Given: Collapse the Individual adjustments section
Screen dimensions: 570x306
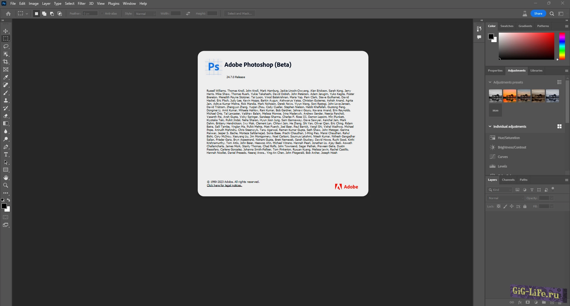Looking at the screenshot, I should (x=490, y=126).
